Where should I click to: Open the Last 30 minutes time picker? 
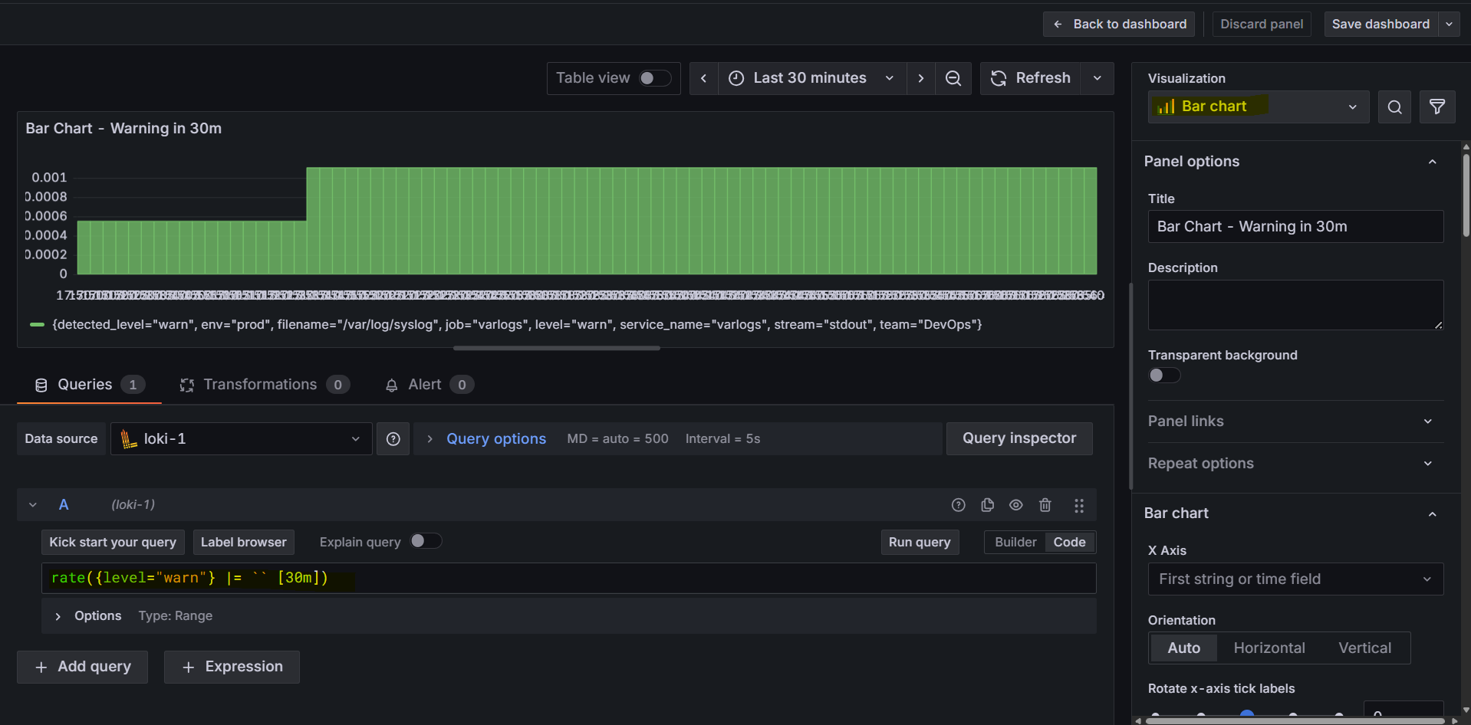811,78
